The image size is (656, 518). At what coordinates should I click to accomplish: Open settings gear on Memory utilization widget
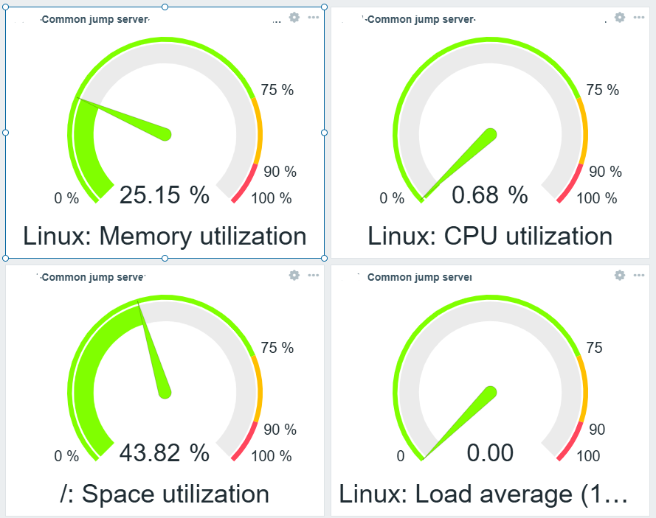click(294, 17)
